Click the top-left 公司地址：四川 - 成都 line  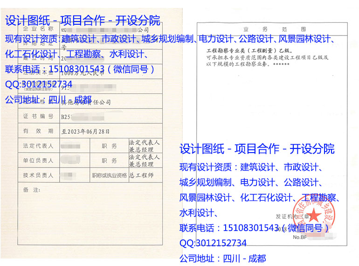coord(48,99)
